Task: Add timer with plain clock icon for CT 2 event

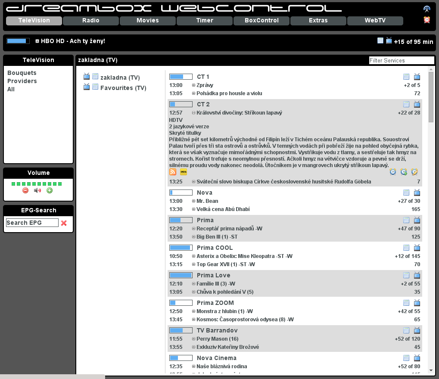Action: (x=393, y=171)
